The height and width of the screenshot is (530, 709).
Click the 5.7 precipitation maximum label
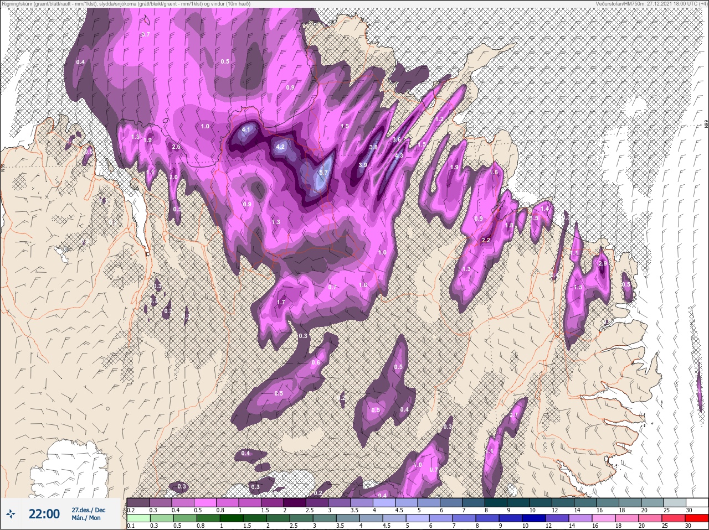323,173
